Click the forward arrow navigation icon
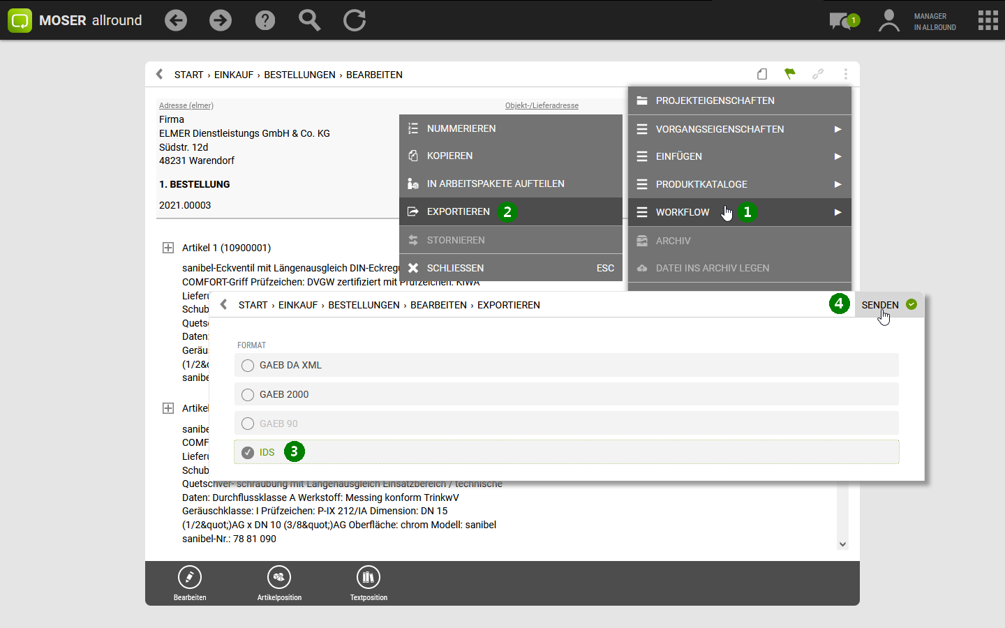Viewport: 1005px width, 628px height. 221,20
